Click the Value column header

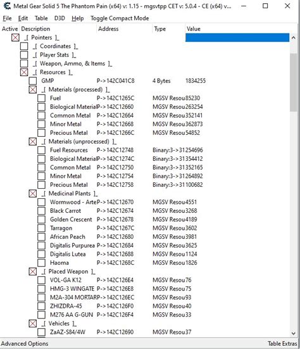point(194,29)
